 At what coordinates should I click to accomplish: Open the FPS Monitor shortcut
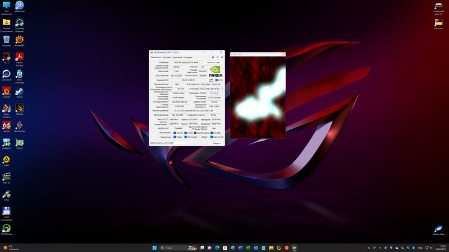pyautogui.click(x=6, y=230)
